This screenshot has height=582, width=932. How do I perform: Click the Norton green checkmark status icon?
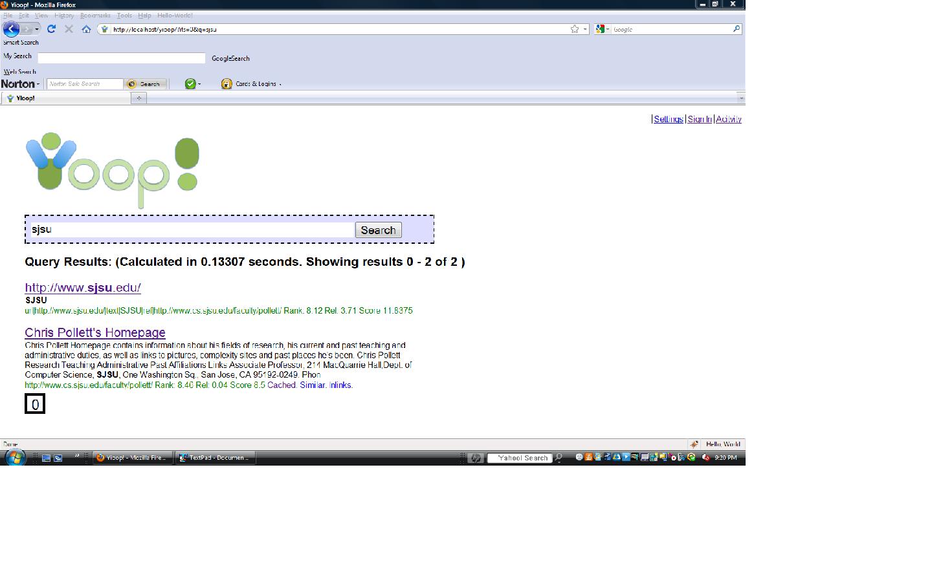click(190, 84)
